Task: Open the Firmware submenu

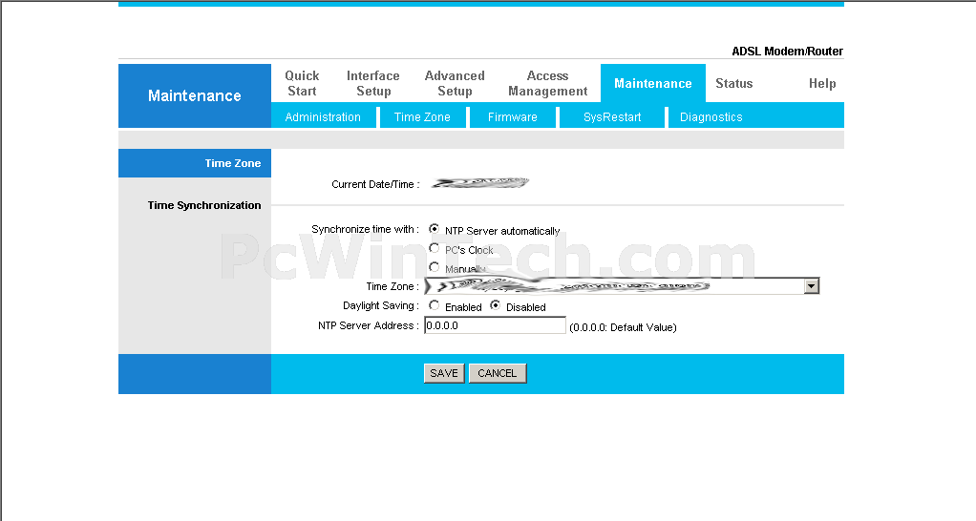Action: (512, 116)
